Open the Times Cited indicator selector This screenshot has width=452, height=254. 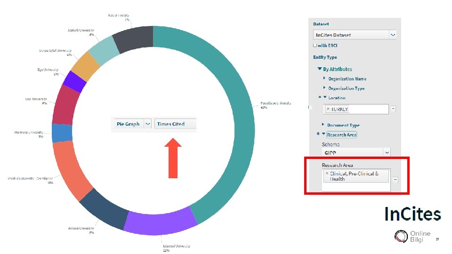(x=175, y=124)
